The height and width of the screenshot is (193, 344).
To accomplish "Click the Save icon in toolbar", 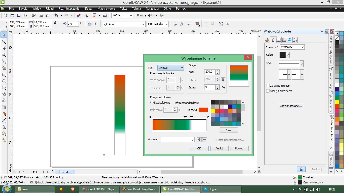I will [x=19, y=16].
